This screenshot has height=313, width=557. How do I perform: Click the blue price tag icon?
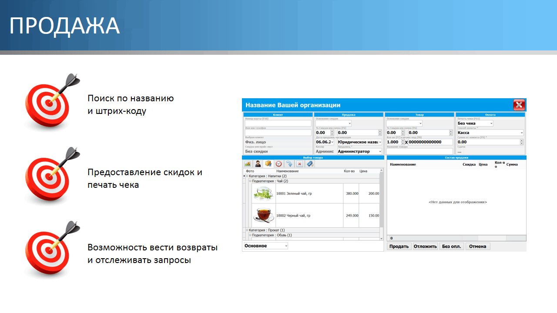click(310, 164)
